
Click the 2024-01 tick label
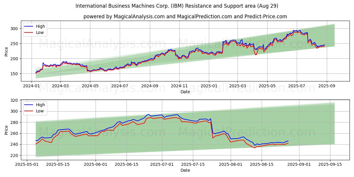(x=32, y=86)
